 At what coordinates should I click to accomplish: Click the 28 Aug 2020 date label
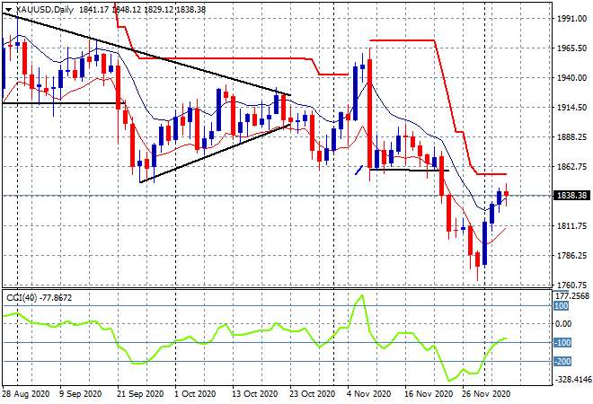26,394
